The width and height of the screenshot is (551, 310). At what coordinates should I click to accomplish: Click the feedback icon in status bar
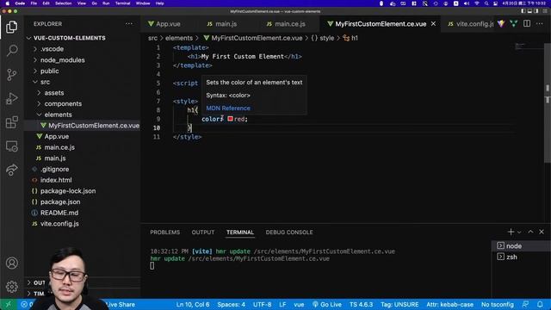526,304
